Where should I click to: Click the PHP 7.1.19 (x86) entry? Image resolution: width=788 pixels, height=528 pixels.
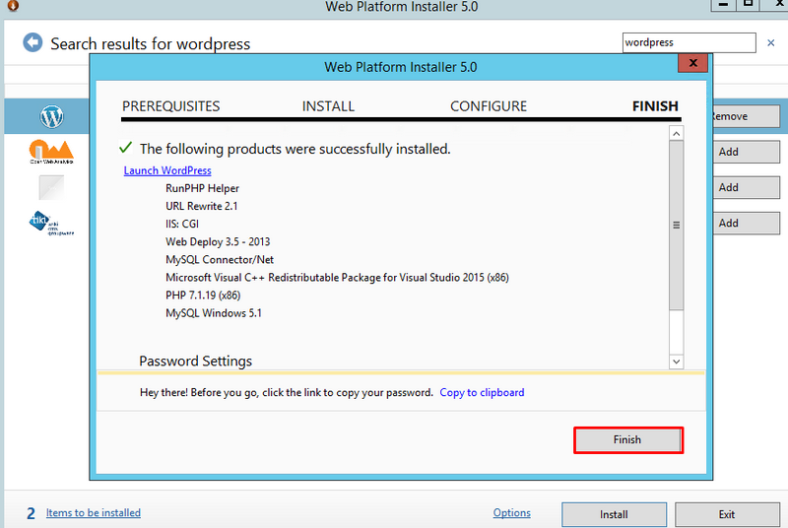(x=203, y=296)
